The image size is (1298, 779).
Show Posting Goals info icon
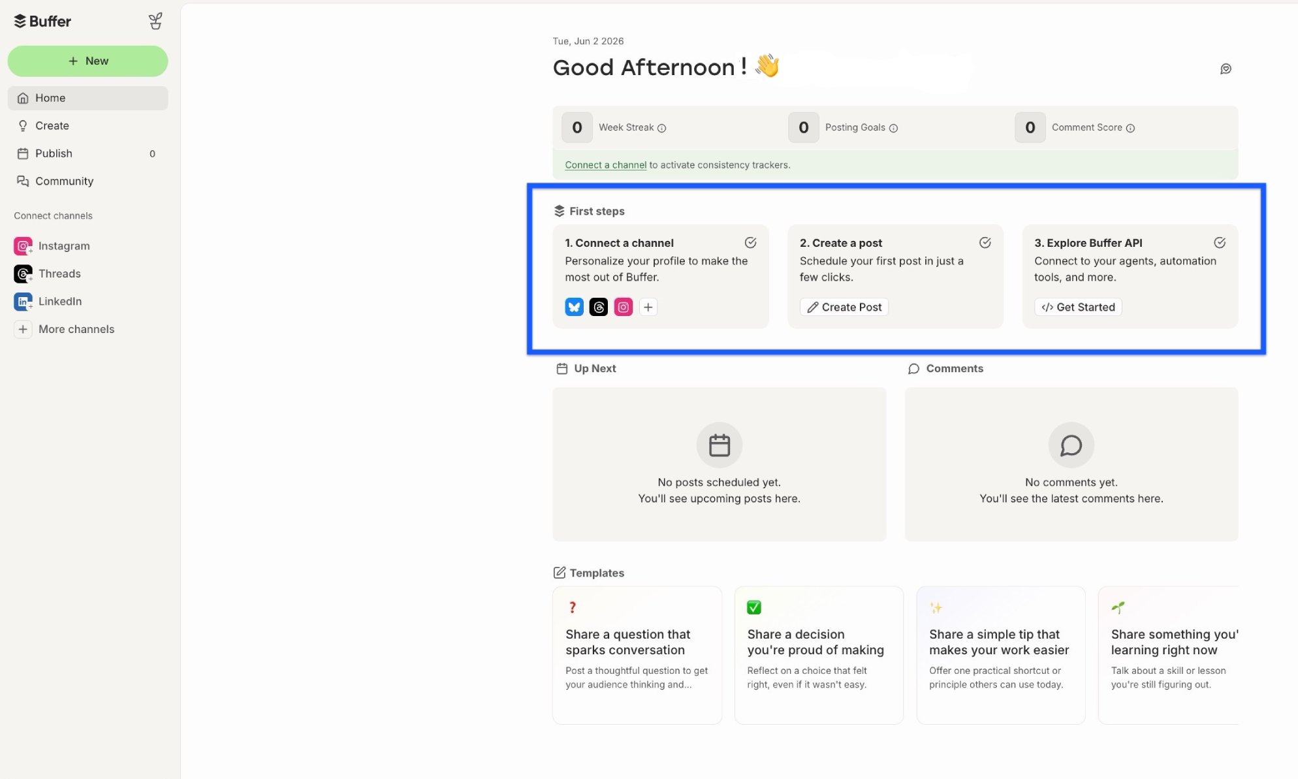coord(893,128)
